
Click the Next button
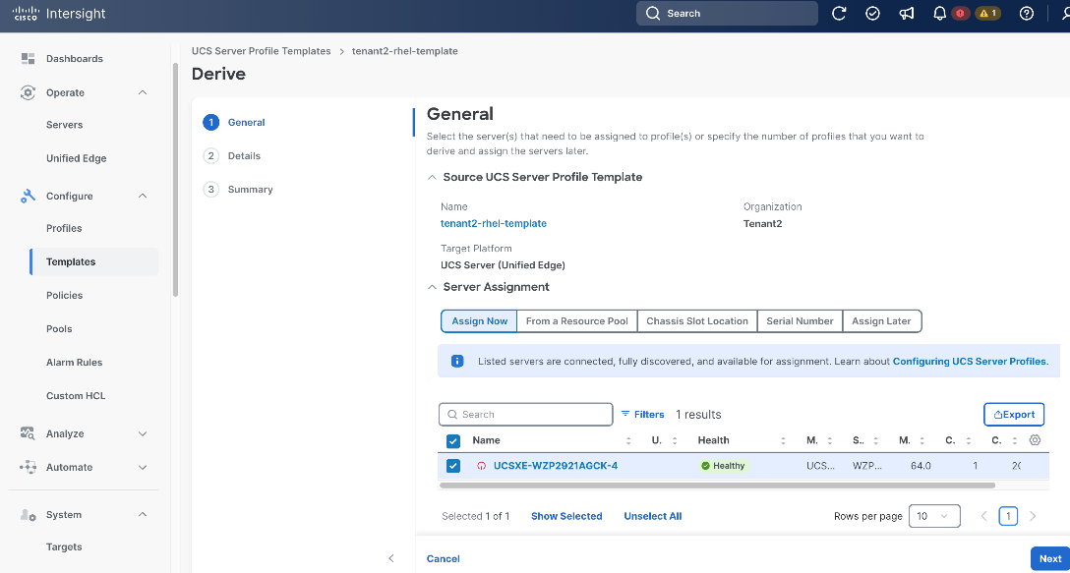pyautogui.click(x=1050, y=558)
